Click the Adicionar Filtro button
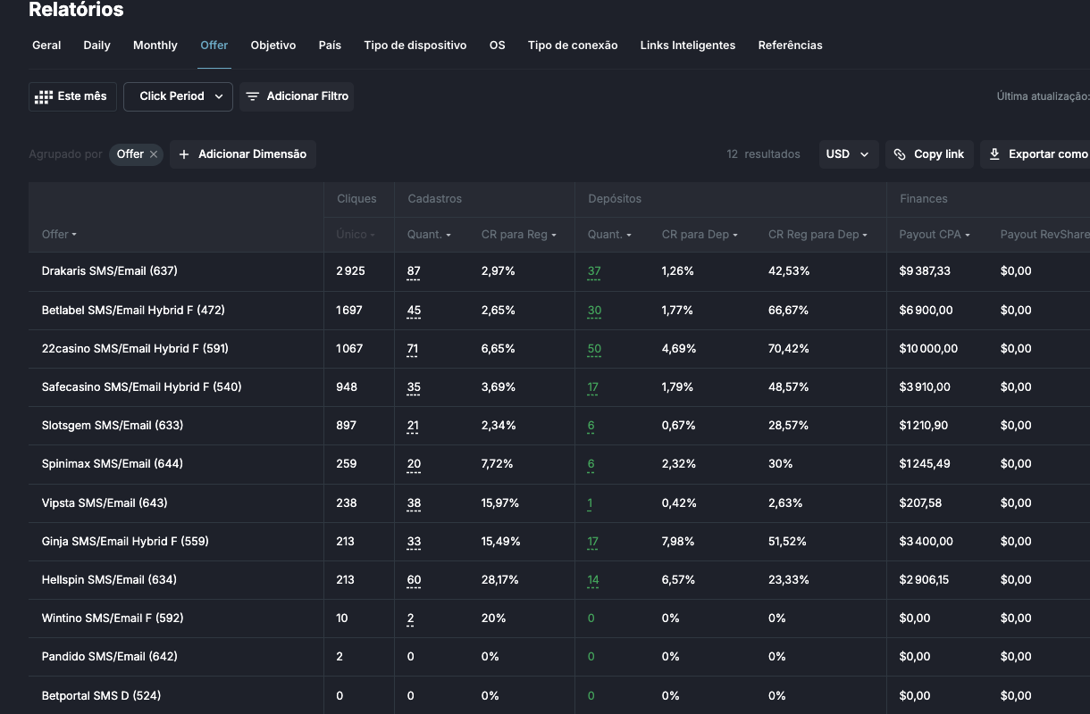The width and height of the screenshot is (1090, 714). [297, 96]
